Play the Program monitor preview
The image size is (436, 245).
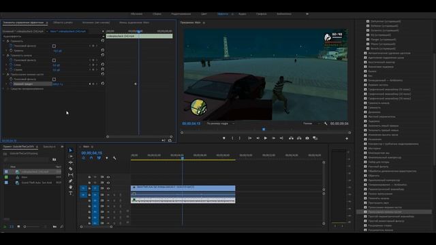(x=266, y=138)
